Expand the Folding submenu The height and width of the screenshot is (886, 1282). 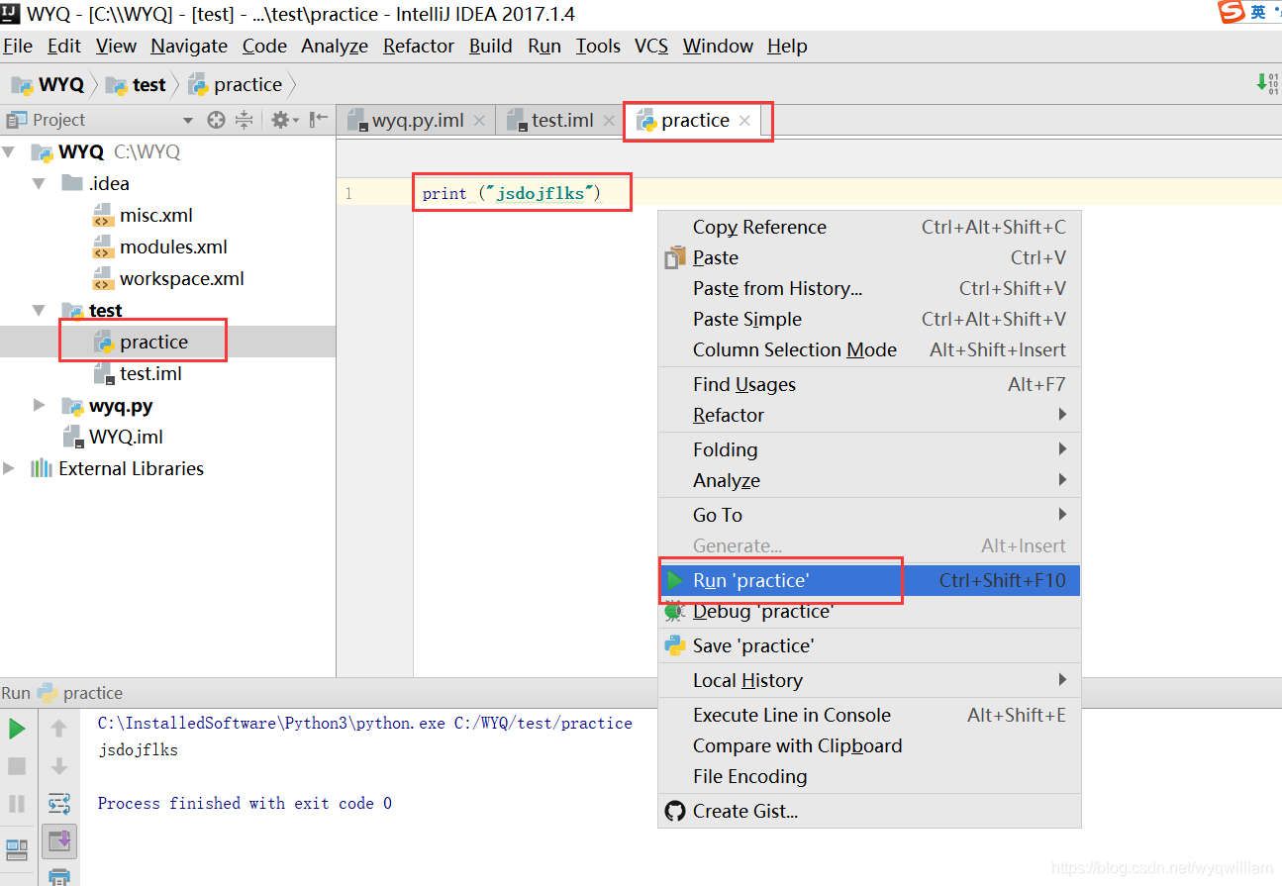point(869,450)
